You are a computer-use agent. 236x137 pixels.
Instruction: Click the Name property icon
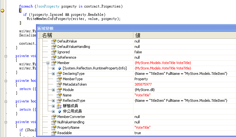click(59, 95)
